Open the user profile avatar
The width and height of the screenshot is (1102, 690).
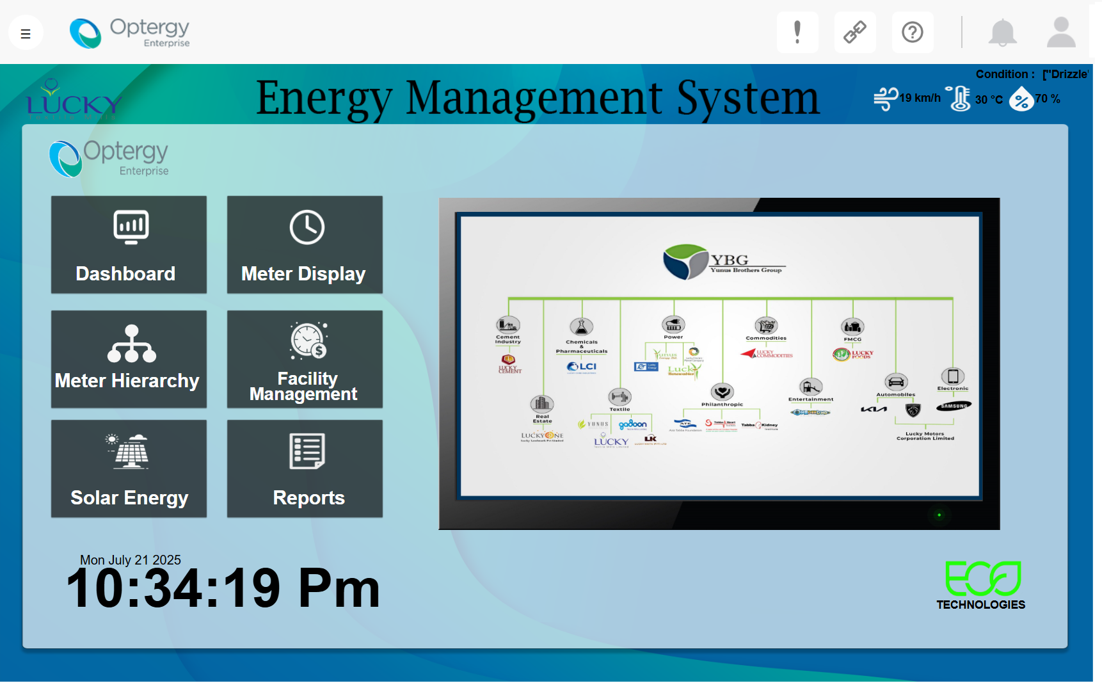(1060, 33)
